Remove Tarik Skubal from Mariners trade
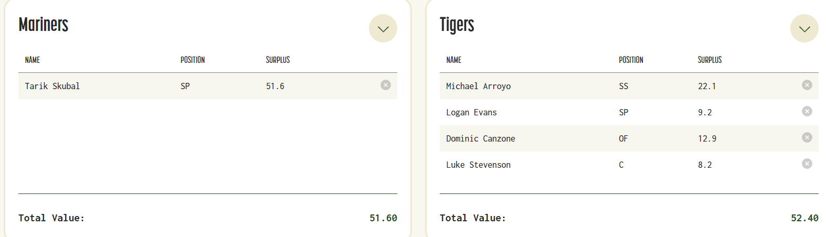This screenshot has height=237, width=826. (x=386, y=85)
